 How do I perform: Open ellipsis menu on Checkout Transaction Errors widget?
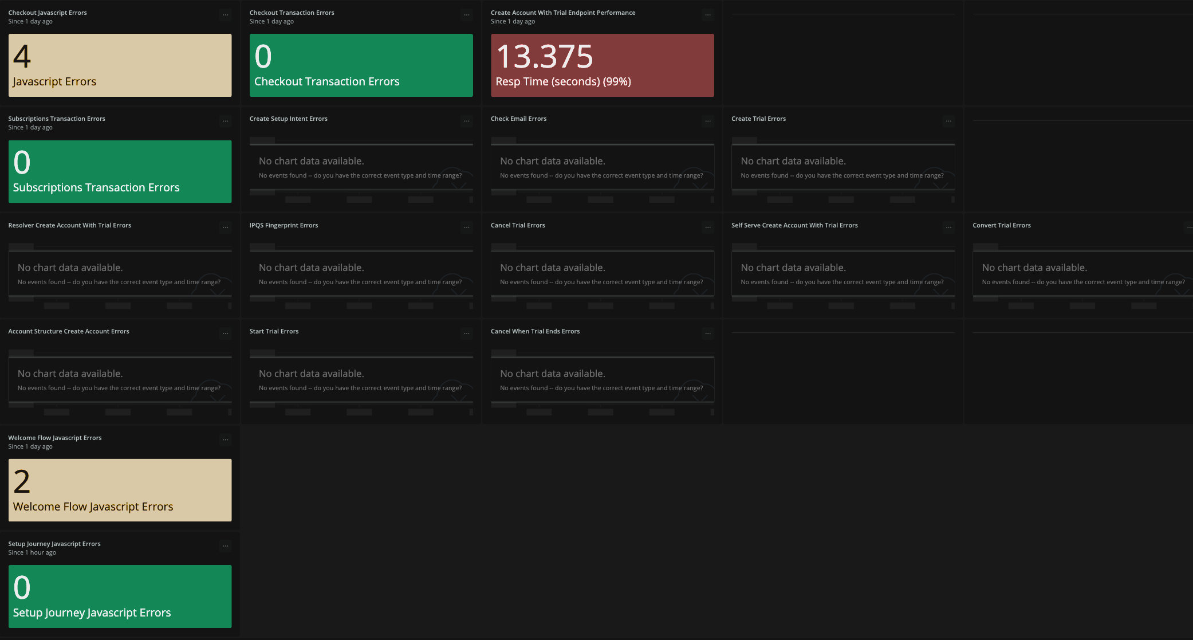click(467, 15)
